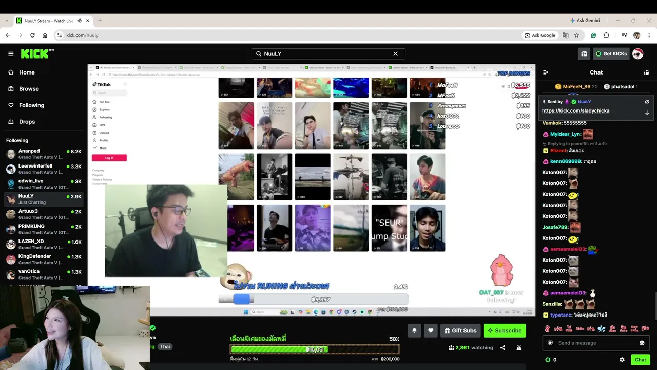Open Chrome extensions puzzle menu
Image resolution: width=657 pixels, height=370 pixels.
pyautogui.click(x=606, y=35)
